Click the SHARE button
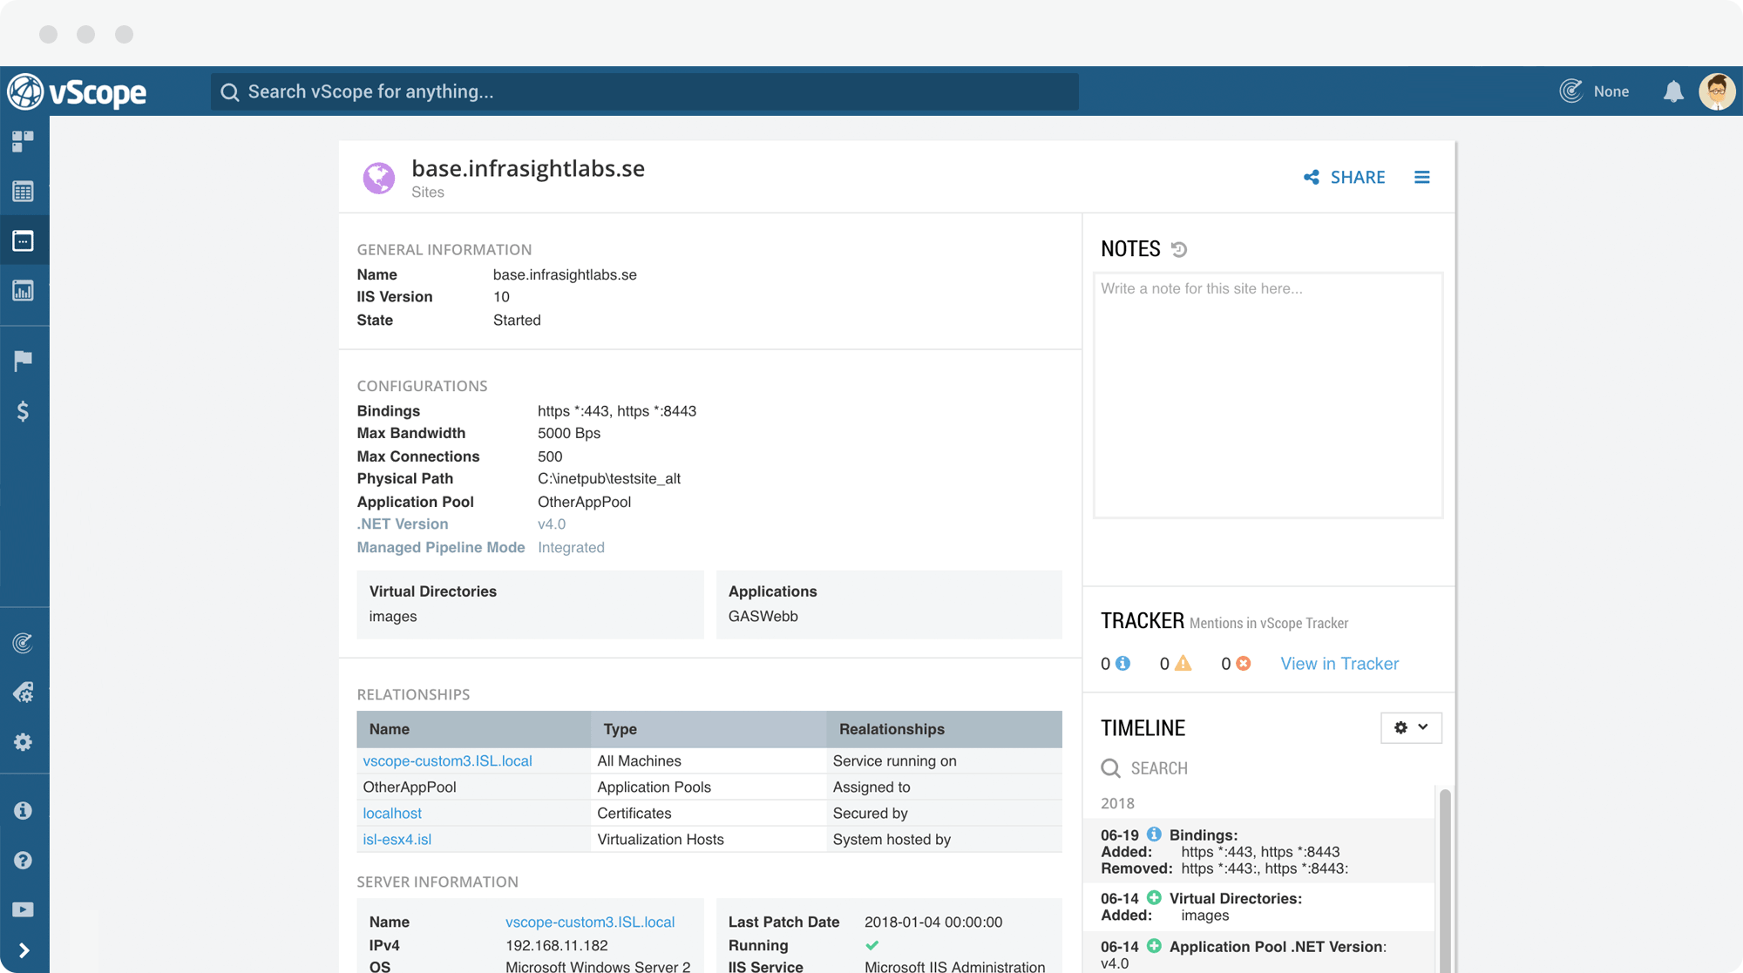 point(1345,178)
